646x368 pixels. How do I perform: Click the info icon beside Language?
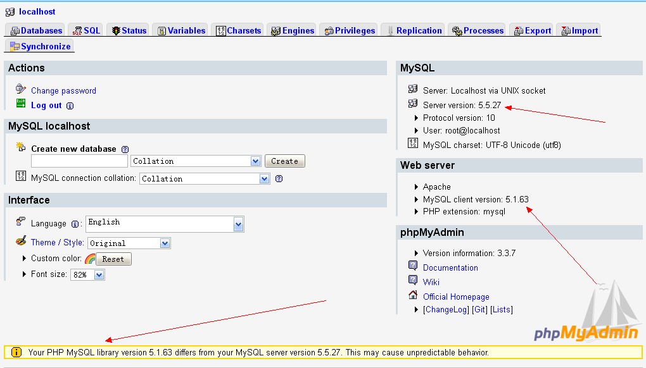pos(75,224)
